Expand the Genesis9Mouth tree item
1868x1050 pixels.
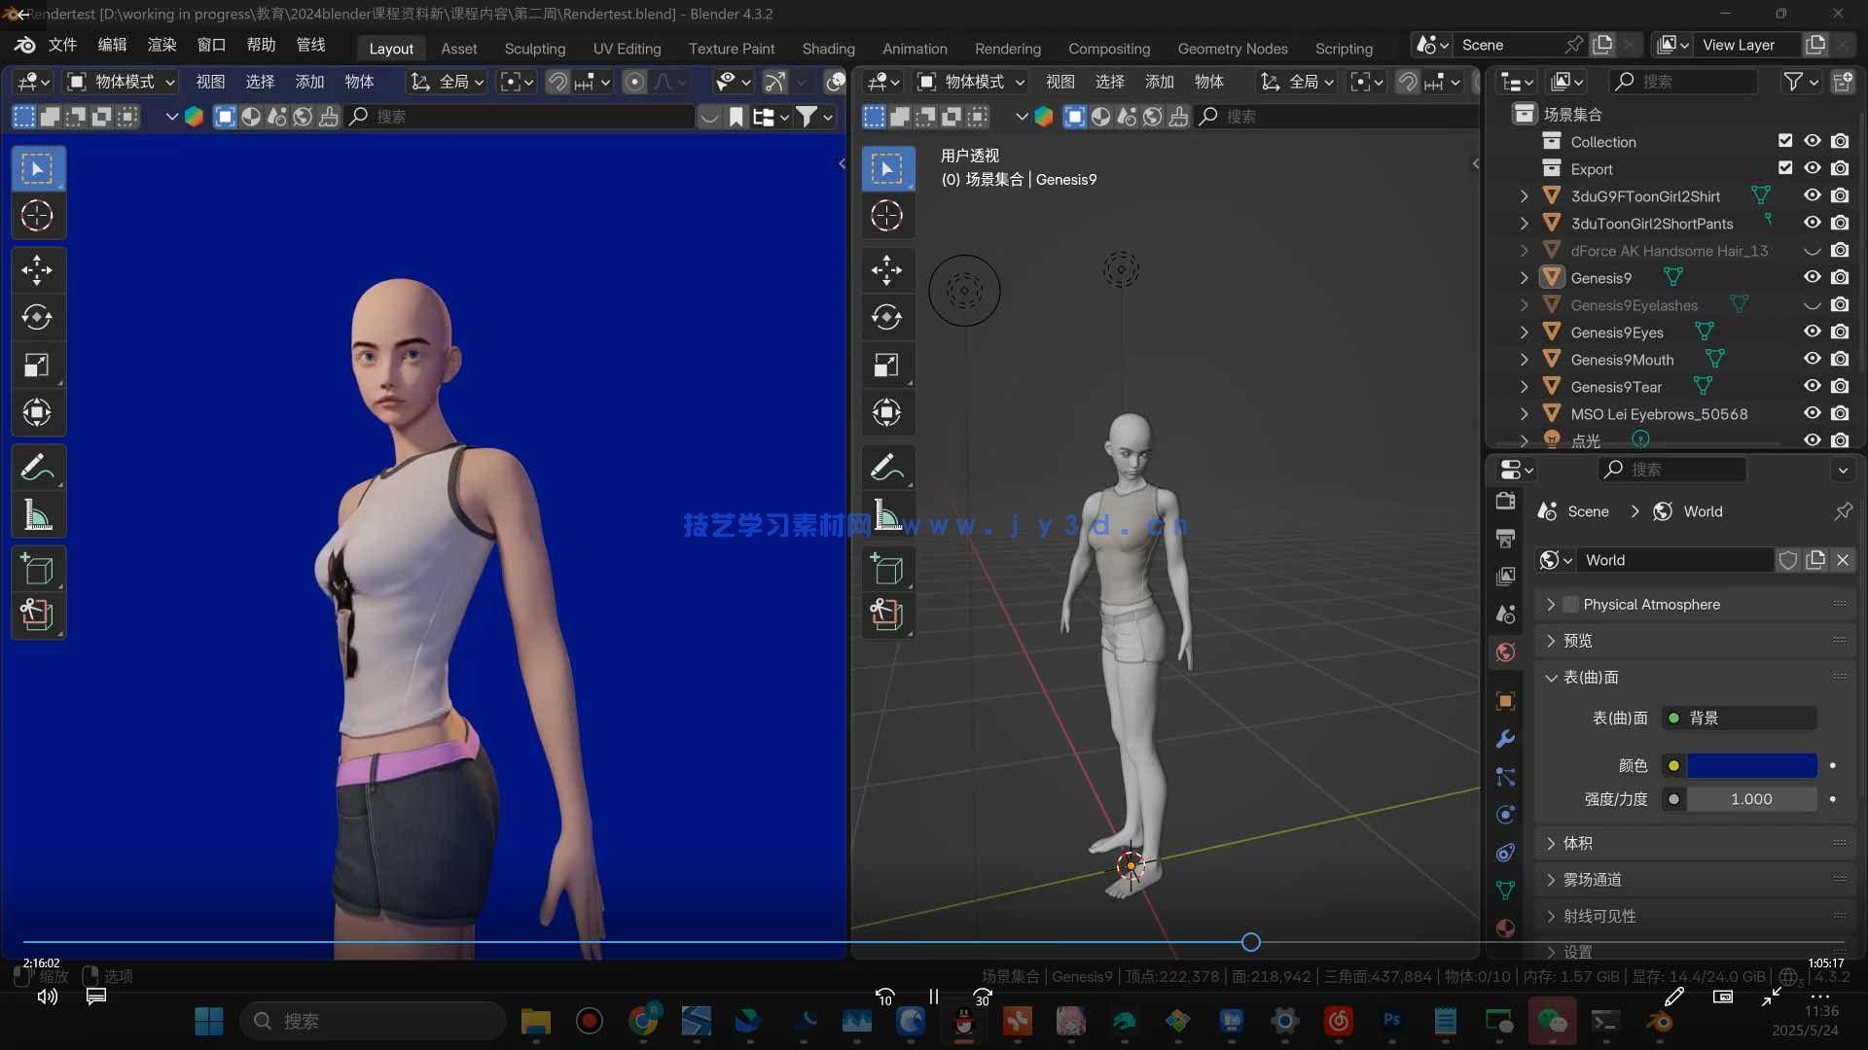(x=1525, y=360)
